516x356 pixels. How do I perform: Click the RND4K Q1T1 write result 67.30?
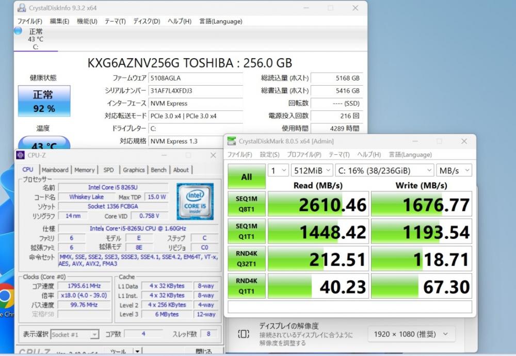tap(422, 286)
